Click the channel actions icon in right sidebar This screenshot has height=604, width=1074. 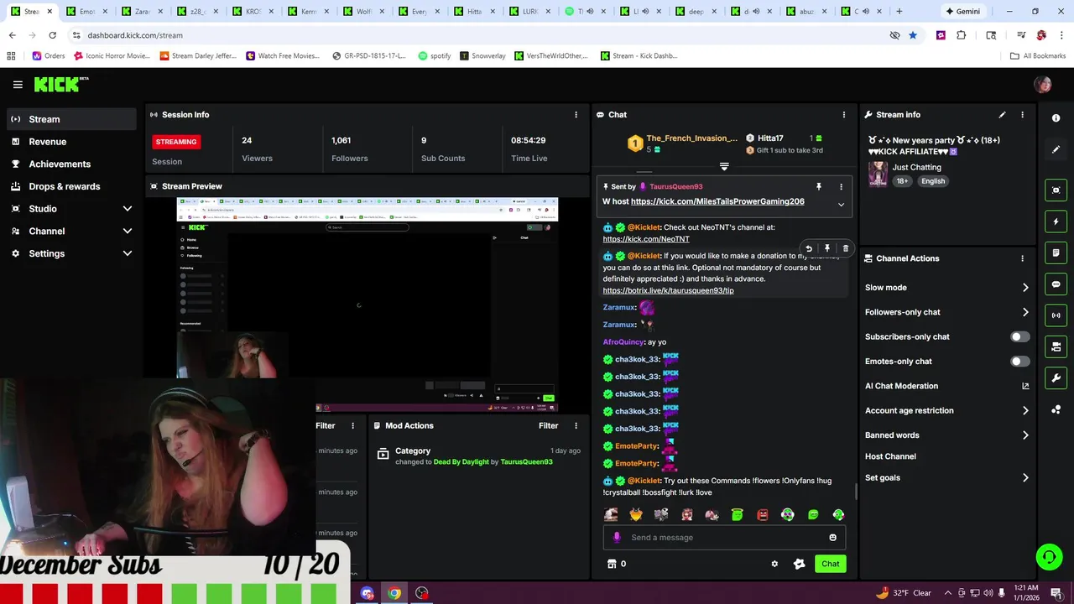(x=1056, y=346)
